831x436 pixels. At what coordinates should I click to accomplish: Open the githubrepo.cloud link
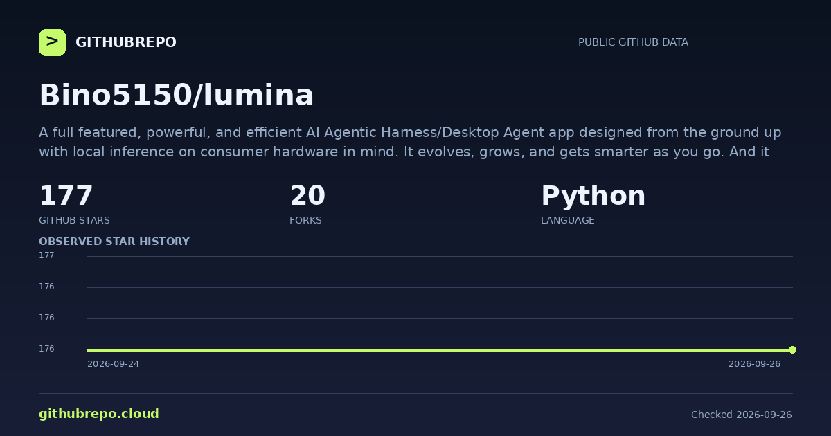(99, 414)
